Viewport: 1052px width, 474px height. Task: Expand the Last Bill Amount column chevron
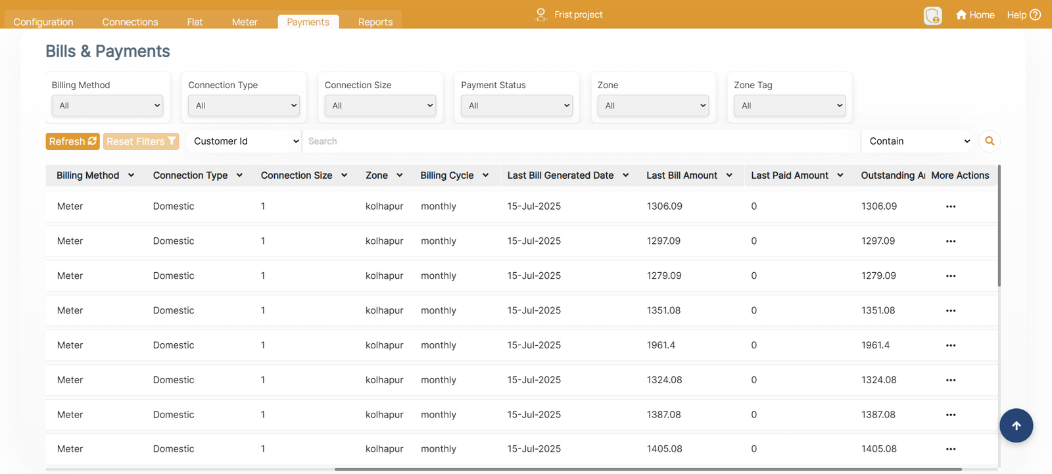tap(729, 176)
